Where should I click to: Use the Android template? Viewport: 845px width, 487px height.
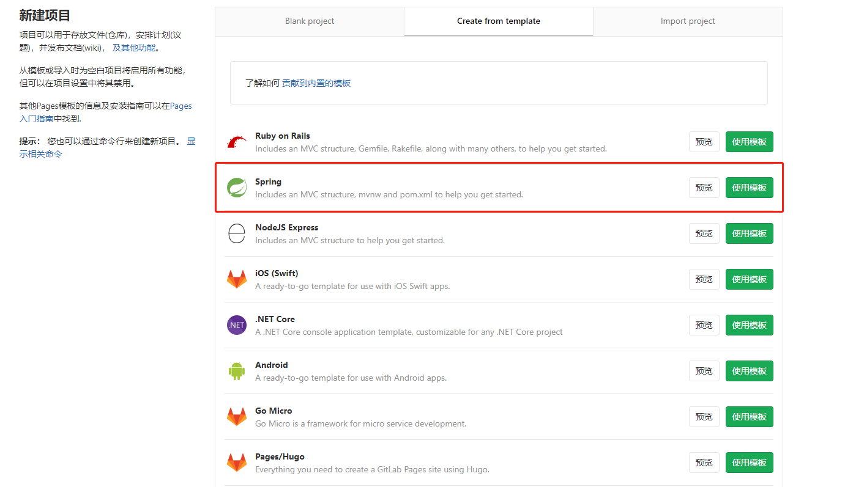(750, 371)
